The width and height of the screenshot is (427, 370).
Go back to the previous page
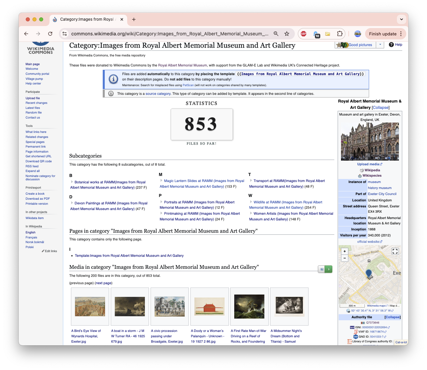(26, 34)
